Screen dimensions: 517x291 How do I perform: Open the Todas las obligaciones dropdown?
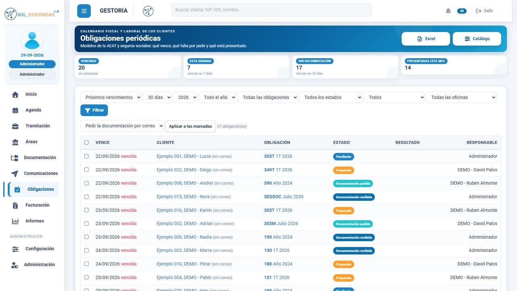pos(268,97)
